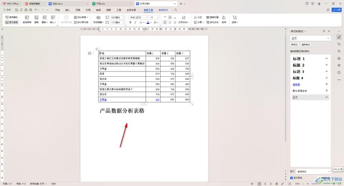Screen dimensions: 344x186
Task: Click the sidebar styles pen icon
Action: pyautogui.click(x=339, y=37)
